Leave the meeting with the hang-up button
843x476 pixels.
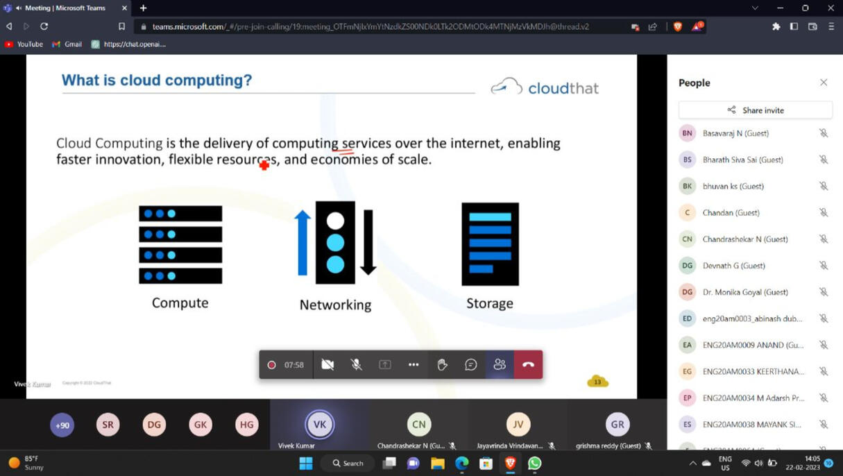[x=528, y=364]
